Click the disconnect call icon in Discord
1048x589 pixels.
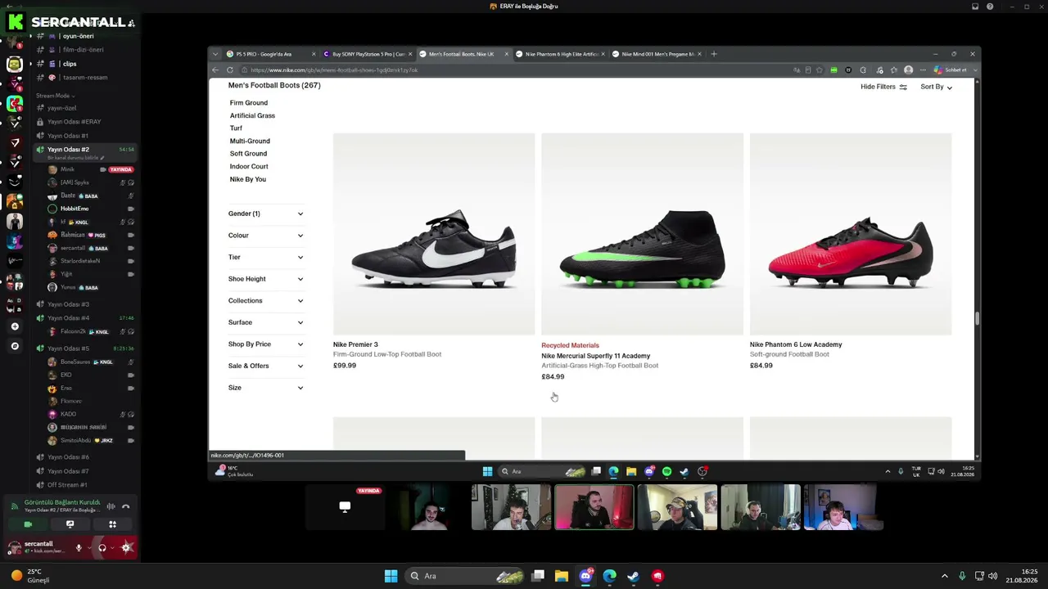click(x=125, y=506)
